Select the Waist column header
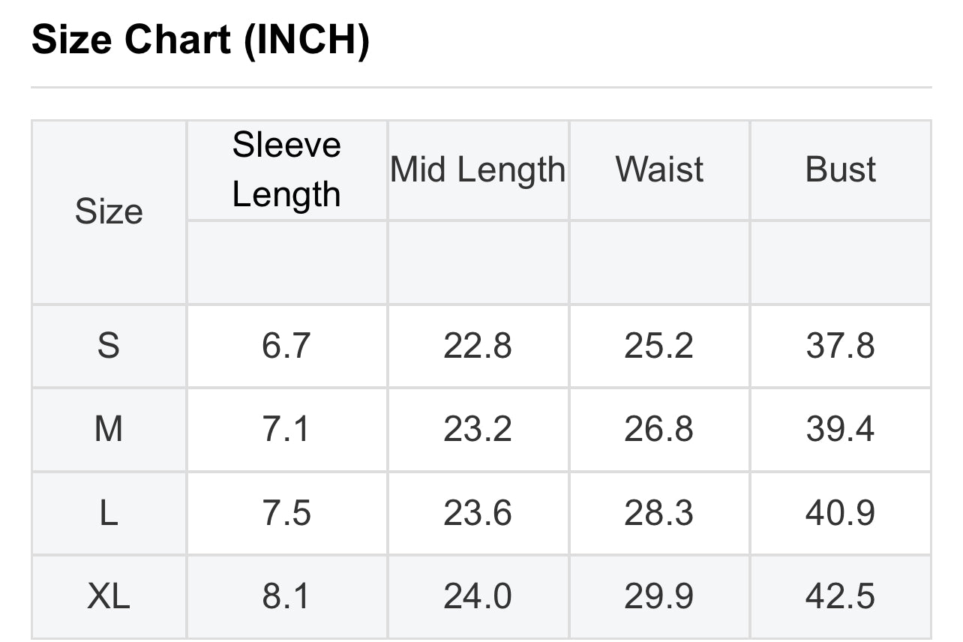This screenshot has height=642, width=963. pyautogui.click(x=659, y=169)
